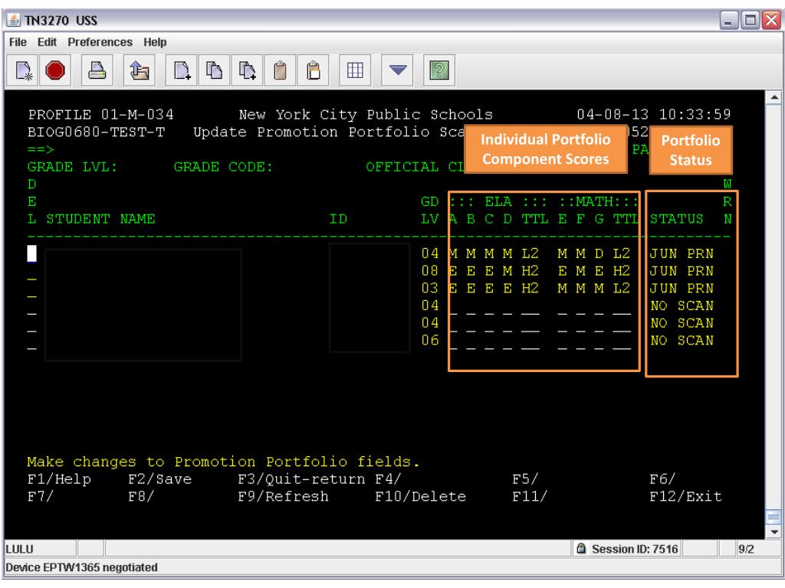Click the New York City Public Schools title

(x=366, y=115)
